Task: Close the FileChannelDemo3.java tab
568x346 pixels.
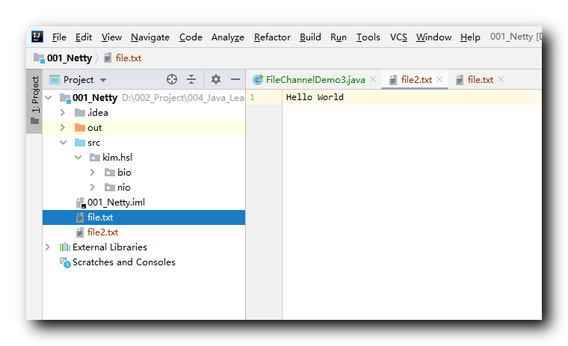Action: click(x=373, y=79)
